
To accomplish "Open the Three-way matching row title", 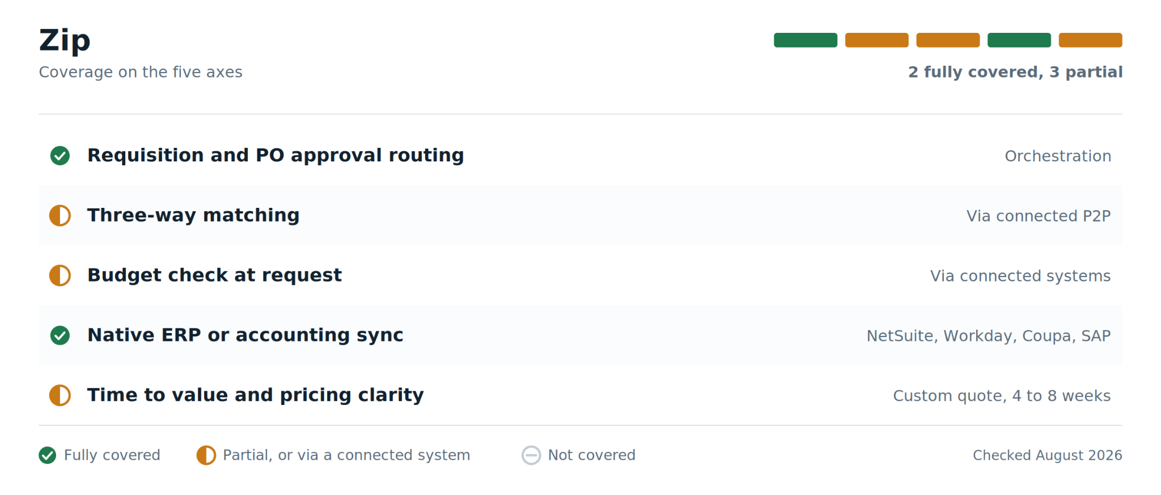I will point(193,216).
